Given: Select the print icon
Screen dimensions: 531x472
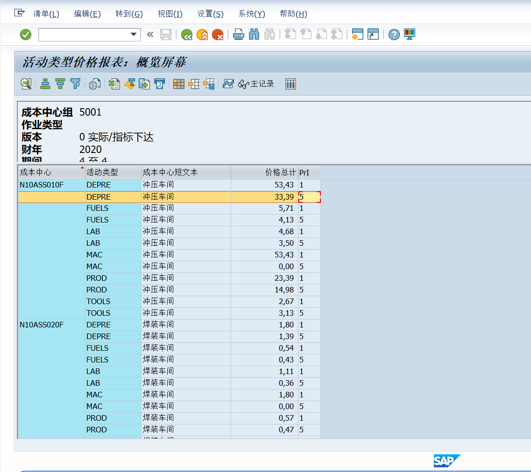Looking at the screenshot, I should tap(238, 35).
